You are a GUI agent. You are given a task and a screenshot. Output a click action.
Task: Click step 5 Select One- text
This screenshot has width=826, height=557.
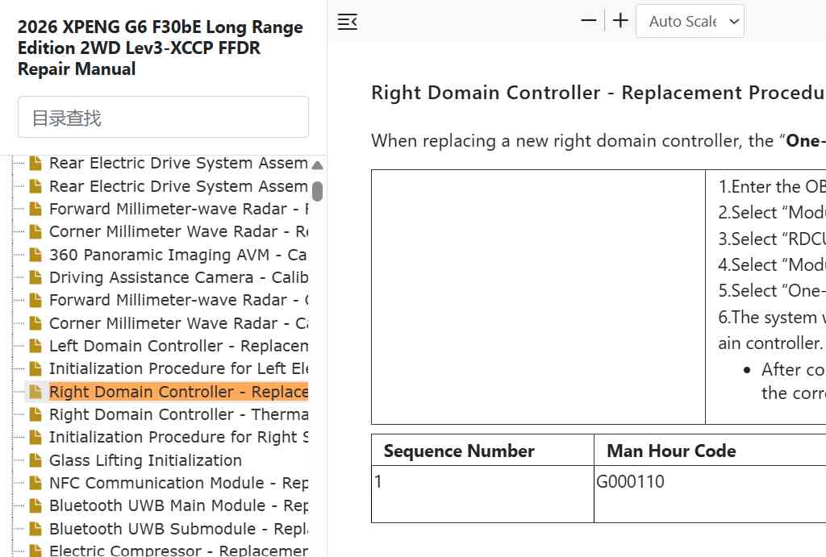772,291
